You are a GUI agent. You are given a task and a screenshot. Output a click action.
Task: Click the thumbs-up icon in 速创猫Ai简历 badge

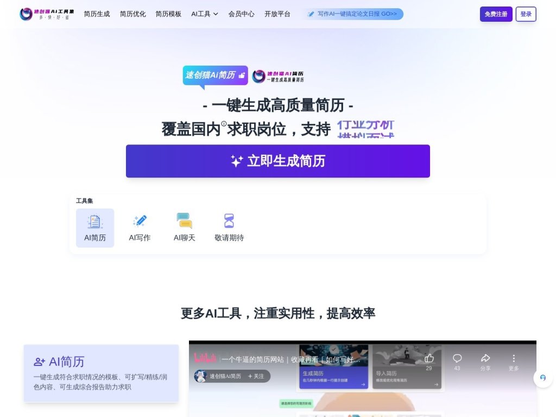pos(242,75)
